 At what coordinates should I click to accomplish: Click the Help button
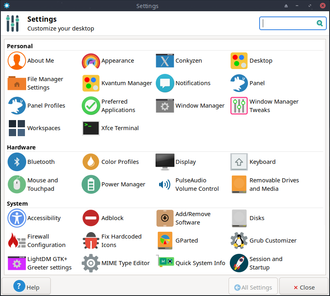(26, 287)
